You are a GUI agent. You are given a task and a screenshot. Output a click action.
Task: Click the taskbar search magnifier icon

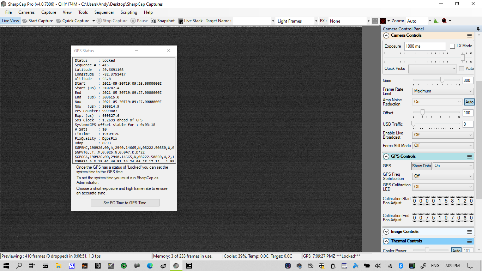click(x=19, y=266)
